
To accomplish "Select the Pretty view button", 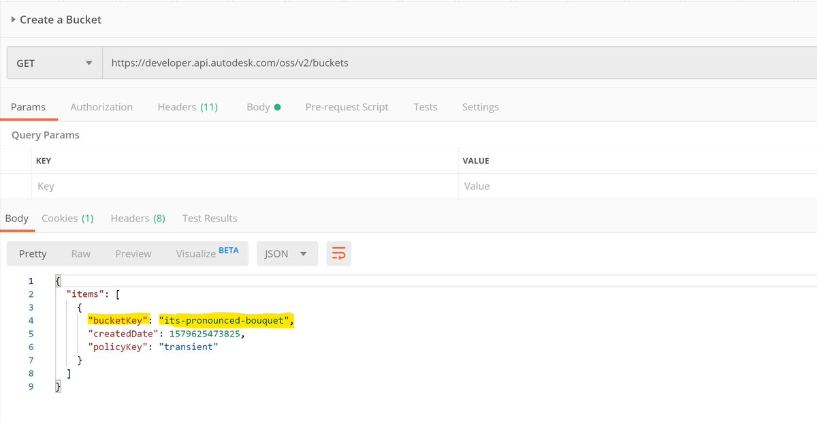I will (33, 253).
